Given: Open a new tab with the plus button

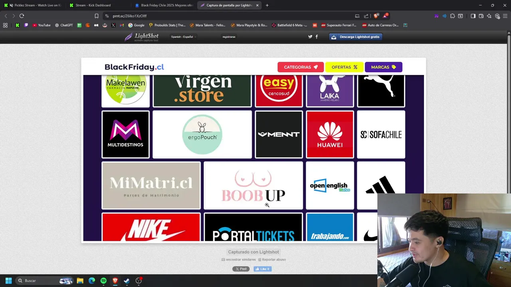Looking at the screenshot, I should pyautogui.click(x=267, y=5).
